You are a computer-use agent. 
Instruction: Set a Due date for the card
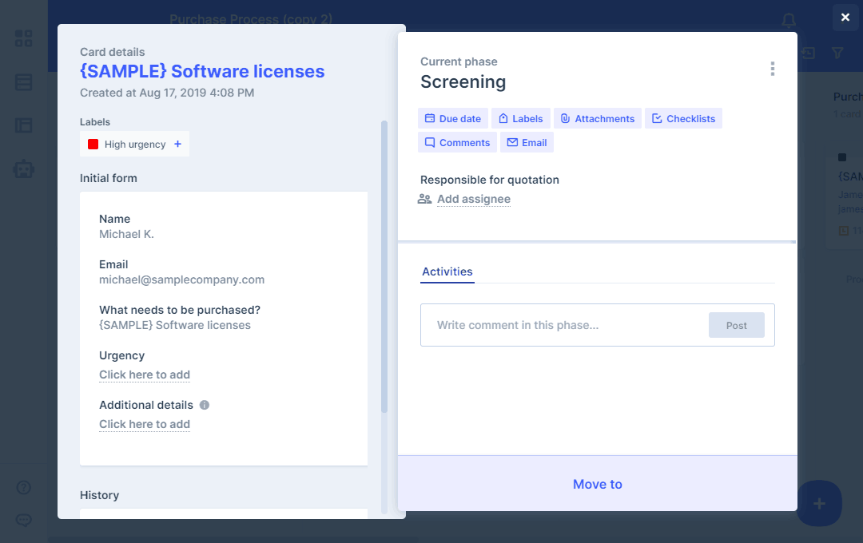(452, 119)
